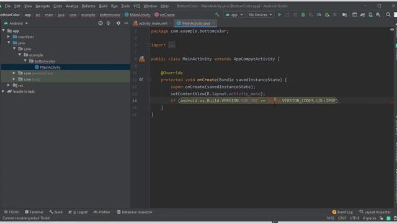Screen dimensions: 397x223
Task: Attach debugger to Android process icon
Action: [327, 15]
